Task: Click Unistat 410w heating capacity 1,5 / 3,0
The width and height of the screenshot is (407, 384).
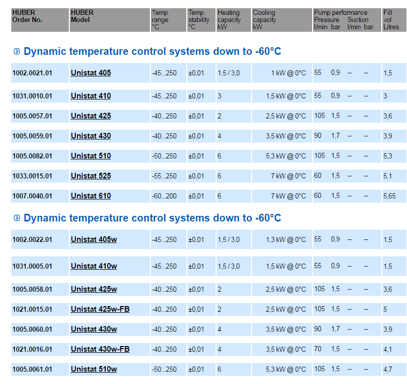Action: [x=229, y=266]
